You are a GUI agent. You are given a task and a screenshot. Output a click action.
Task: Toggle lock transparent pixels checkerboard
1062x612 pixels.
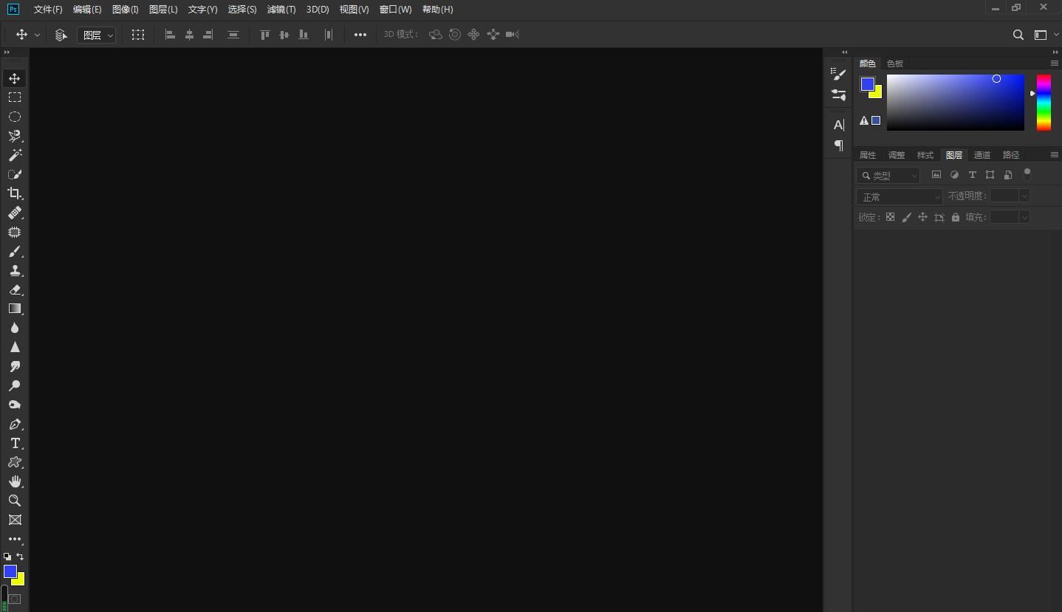click(890, 217)
